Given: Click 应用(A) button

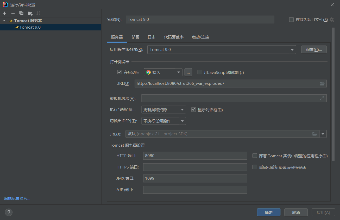Looking at the screenshot, I should click(323, 212).
